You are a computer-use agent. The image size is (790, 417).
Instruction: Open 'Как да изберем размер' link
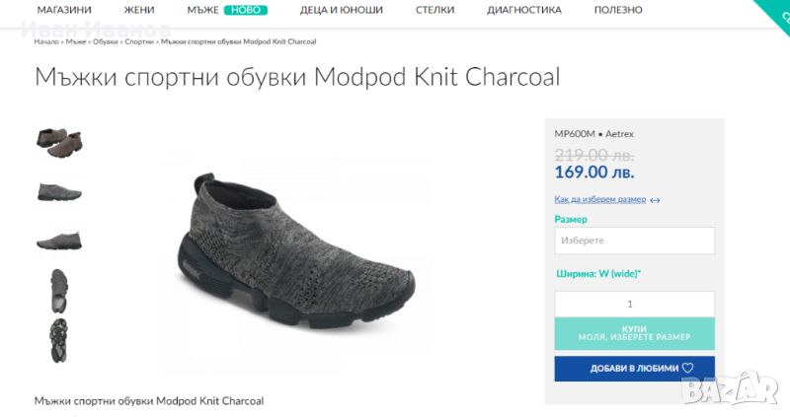(600, 199)
